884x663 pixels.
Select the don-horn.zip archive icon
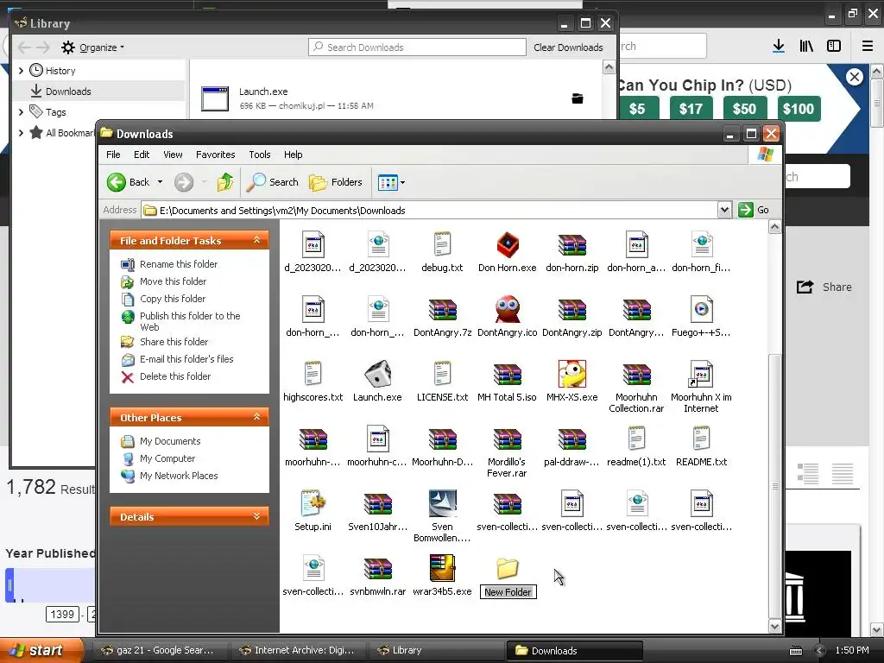571,244
